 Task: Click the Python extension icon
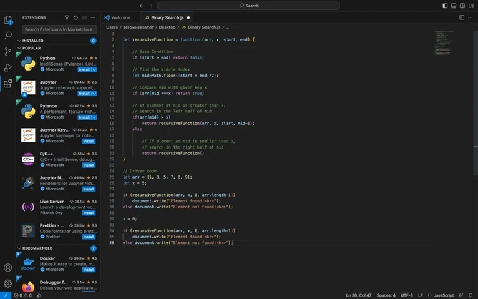pyautogui.click(x=28, y=64)
